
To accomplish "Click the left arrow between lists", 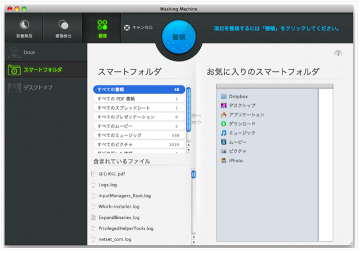I will tap(196, 116).
